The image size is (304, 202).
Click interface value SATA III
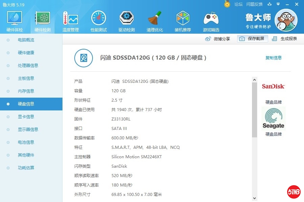(119, 129)
